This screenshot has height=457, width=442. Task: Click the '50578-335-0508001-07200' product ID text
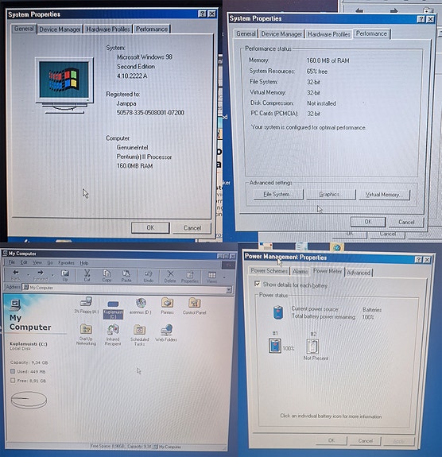click(150, 113)
